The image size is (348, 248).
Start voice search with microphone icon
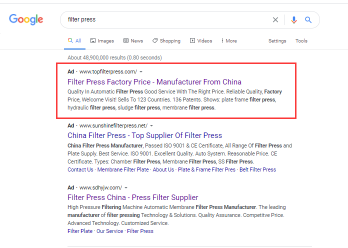tap(294, 20)
